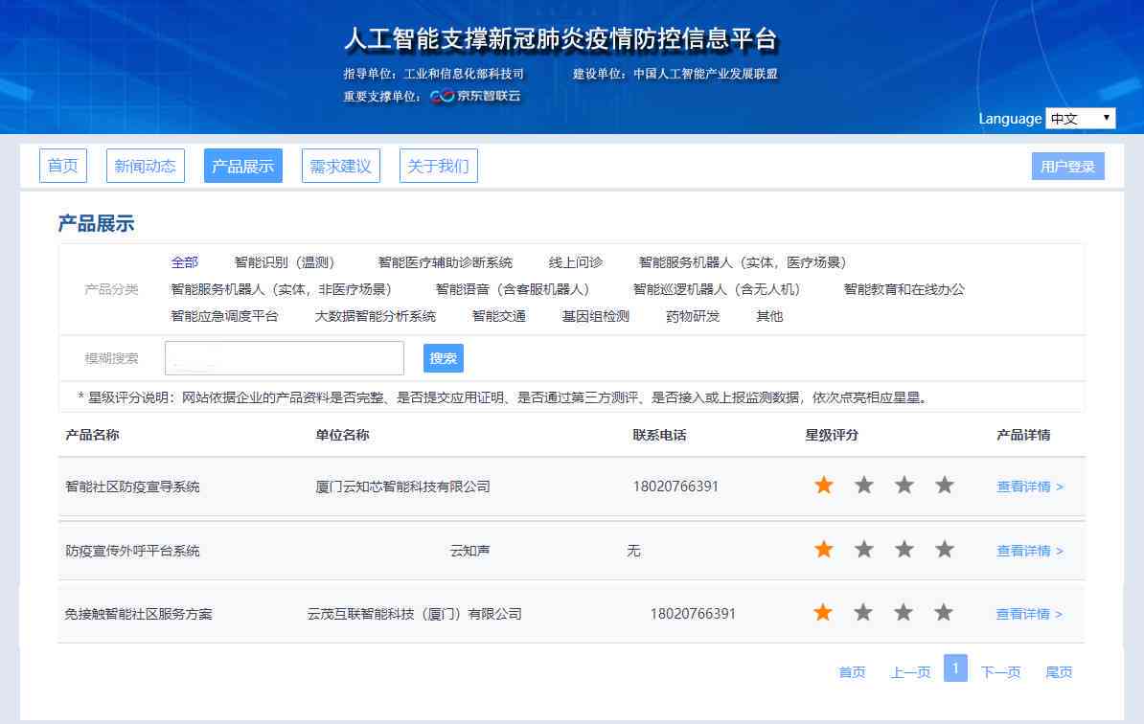Viewport: 1144px width, 724px height.
Task: Click the fourth star in 防疫宣传外呼平台系统 row
Action: tap(944, 549)
